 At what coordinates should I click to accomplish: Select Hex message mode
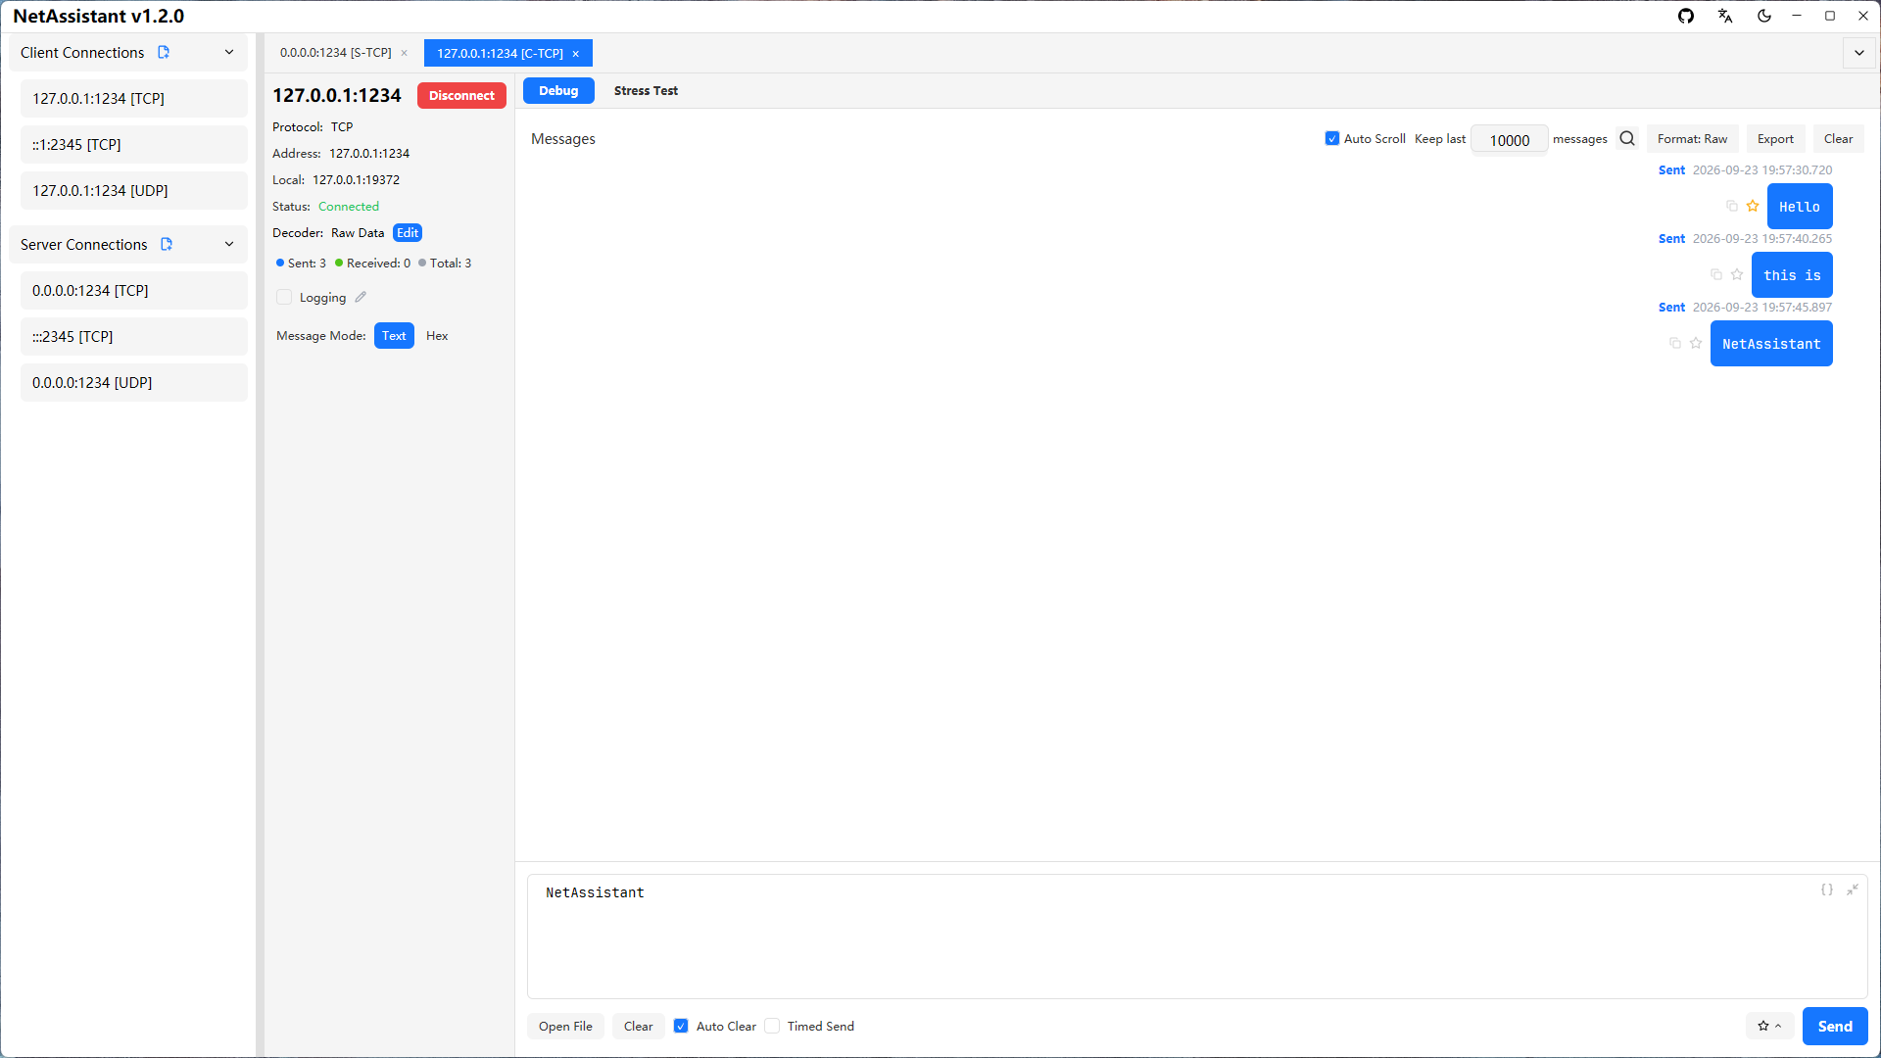437,335
